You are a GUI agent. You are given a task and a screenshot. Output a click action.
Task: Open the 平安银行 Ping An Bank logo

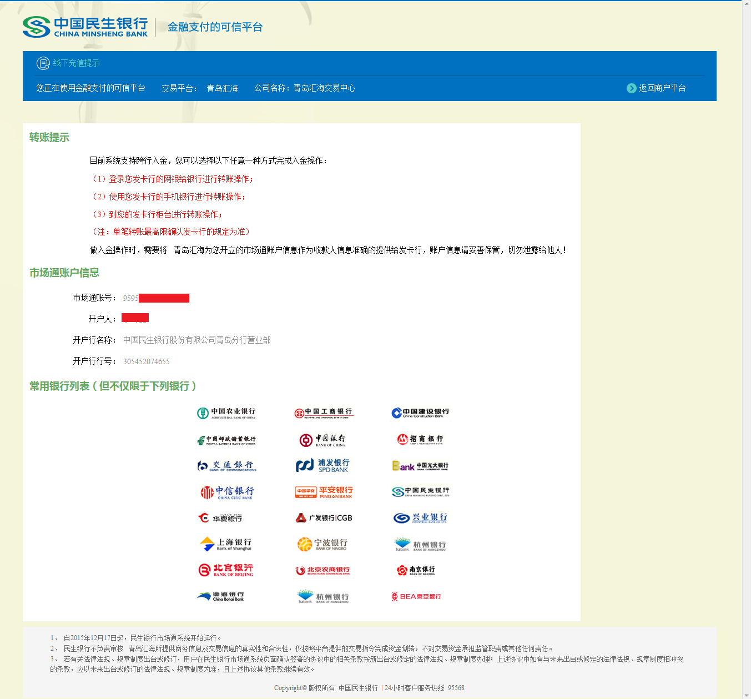[324, 492]
